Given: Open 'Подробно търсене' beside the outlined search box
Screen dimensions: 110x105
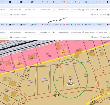Looking at the screenshot, I should tap(20, 37).
